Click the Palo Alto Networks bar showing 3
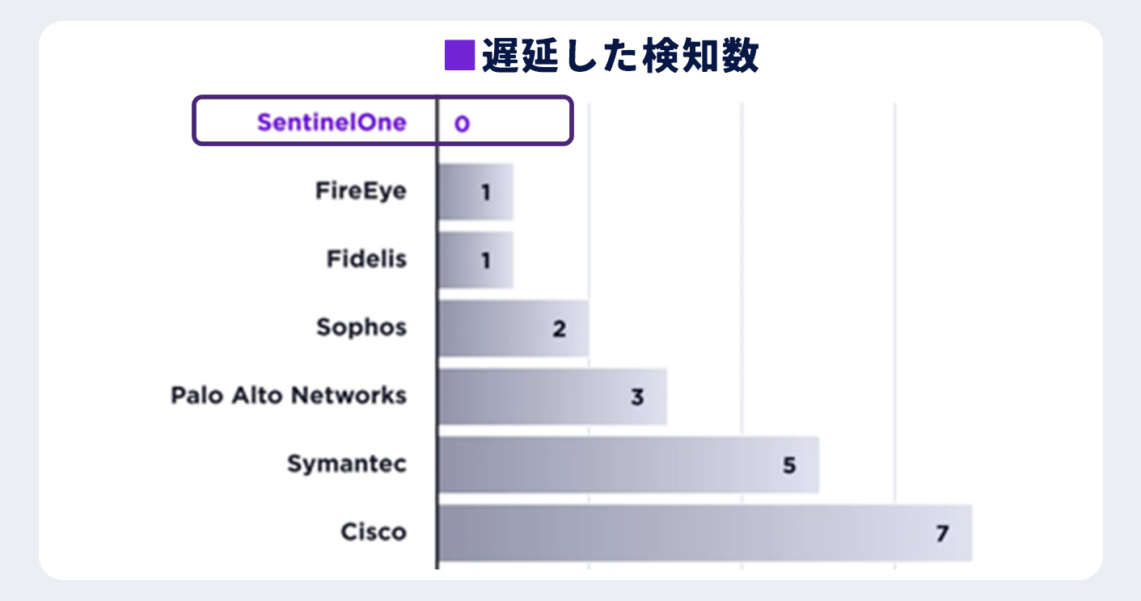Image resolution: width=1141 pixels, height=601 pixels. 553,397
